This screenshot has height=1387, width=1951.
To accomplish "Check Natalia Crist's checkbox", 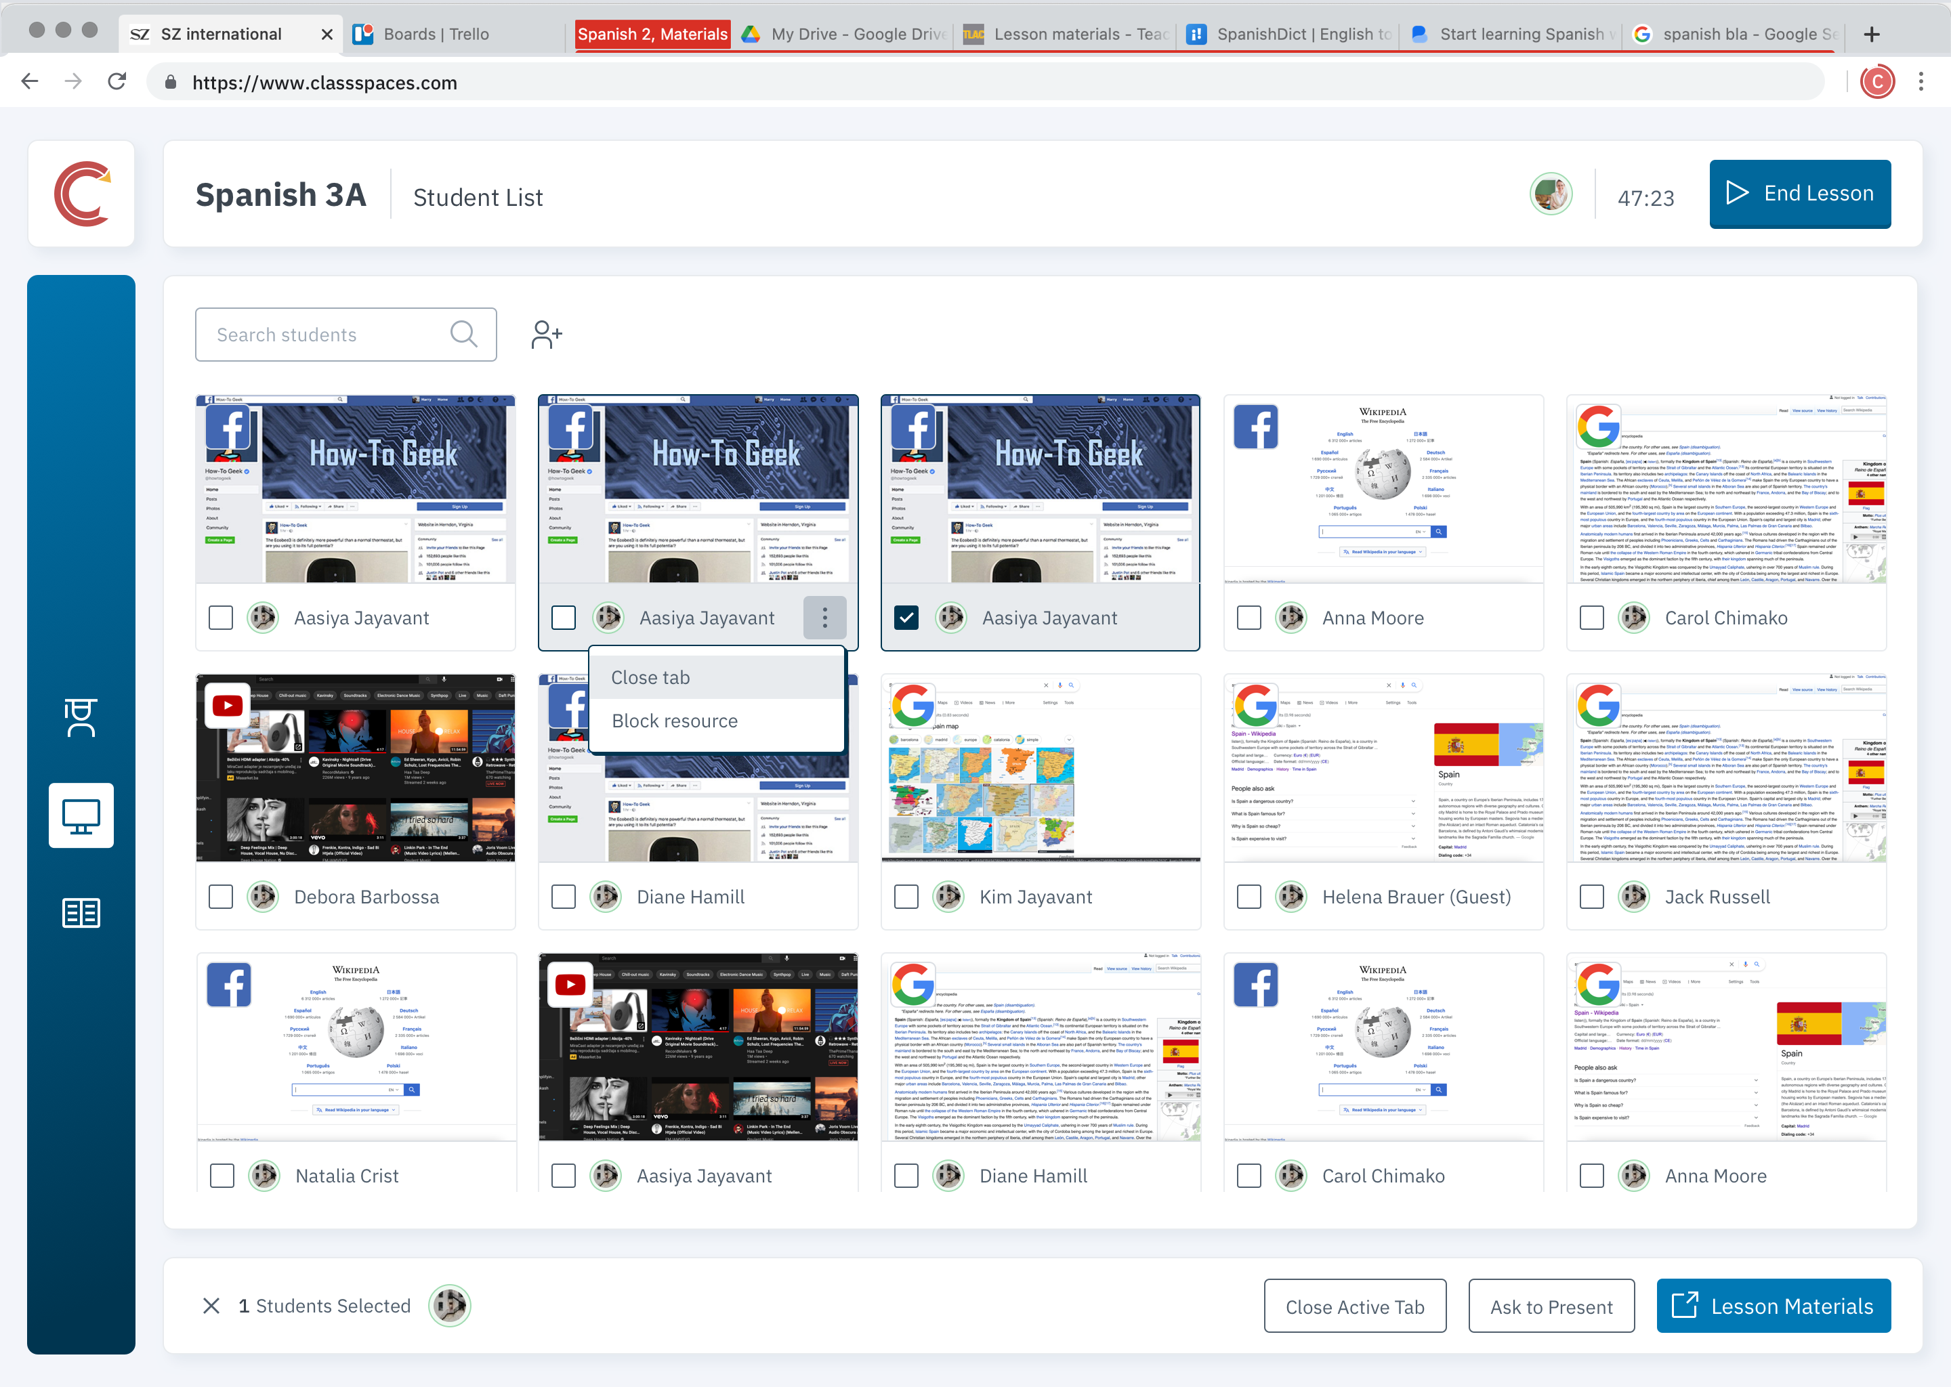I will pos(222,1176).
